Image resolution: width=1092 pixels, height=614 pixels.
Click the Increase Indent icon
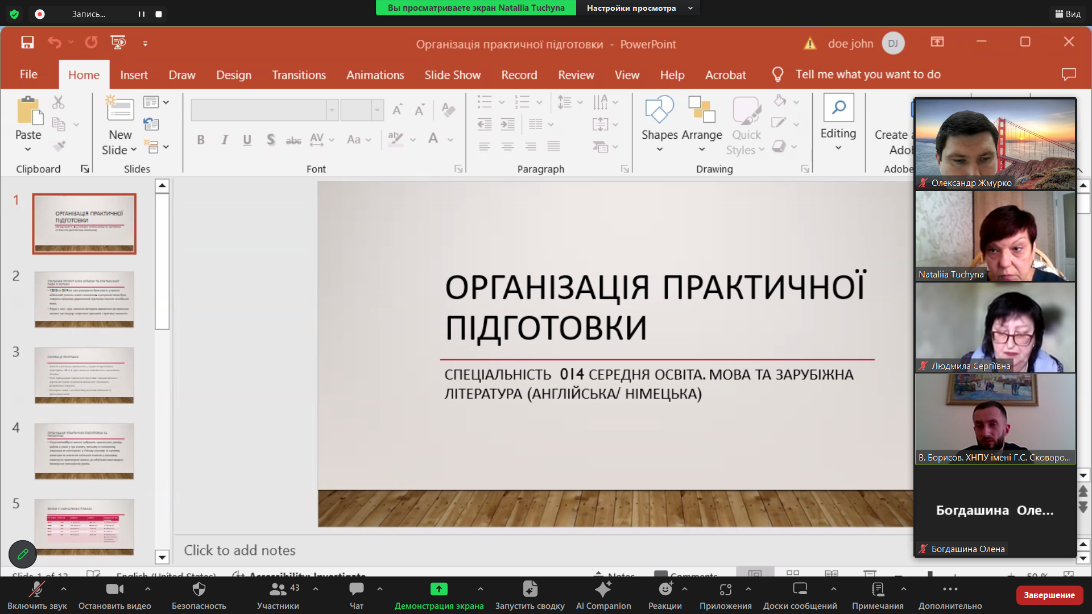(507, 124)
